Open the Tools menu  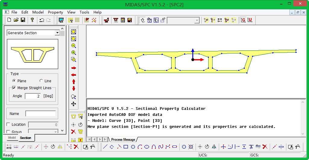(x=84, y=12)
